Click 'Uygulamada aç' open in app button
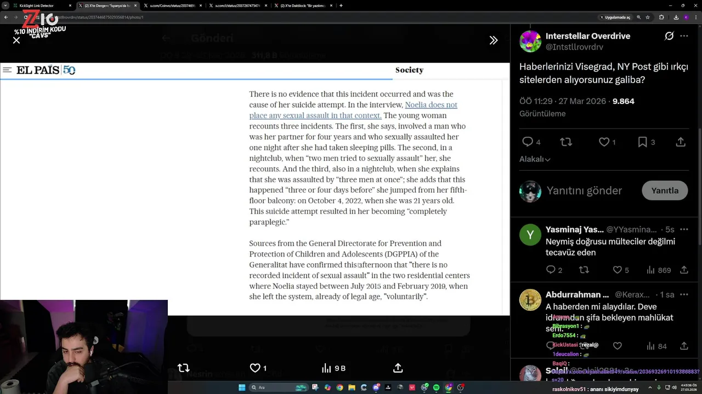Viewport: 702px width, 394px height. [615, 17]
